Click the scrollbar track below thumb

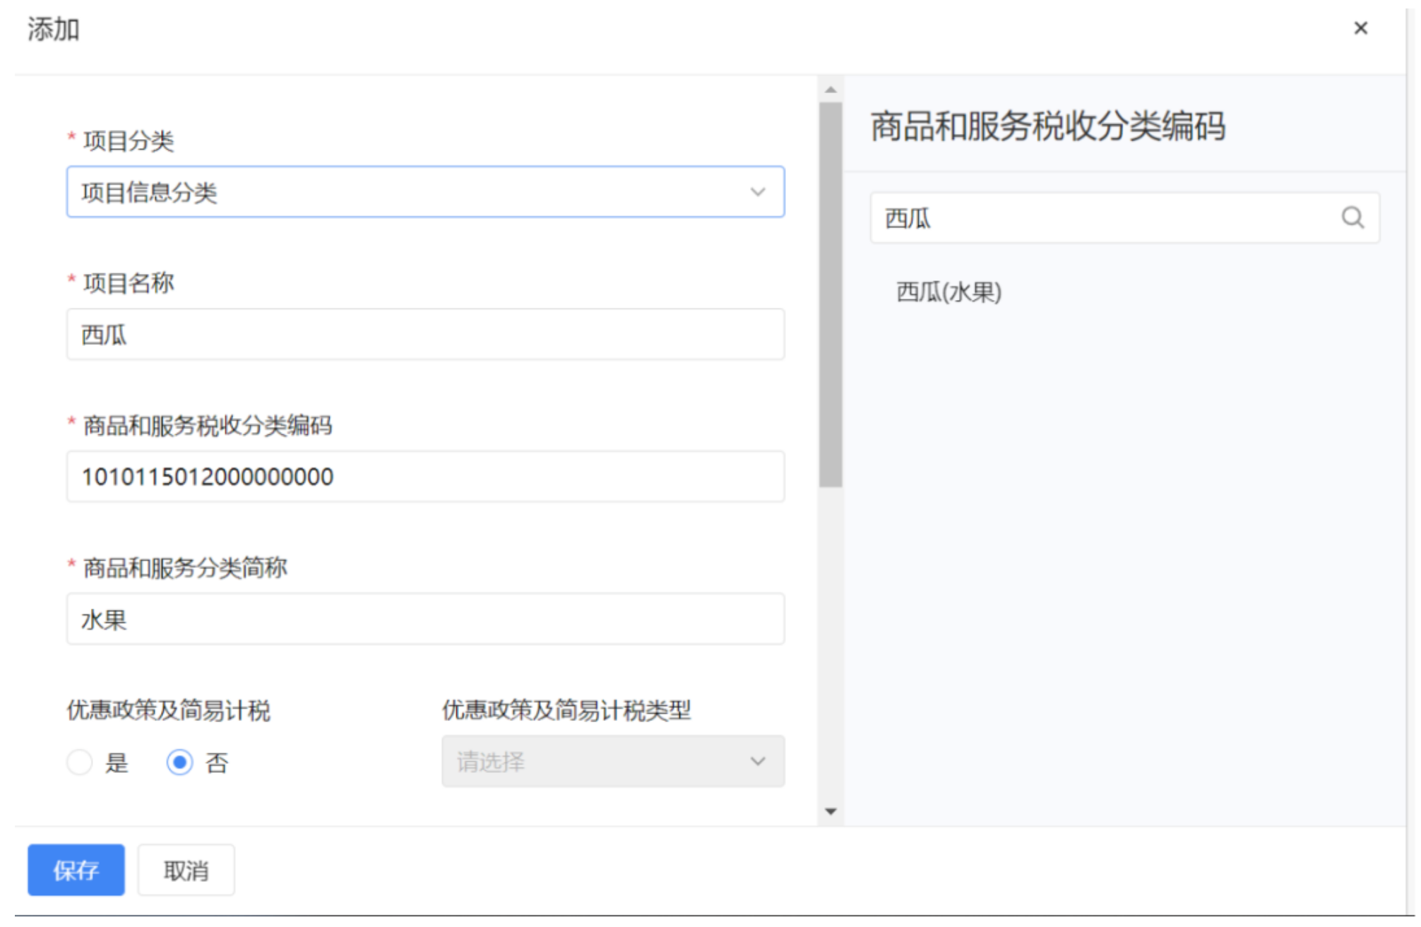coord(831,642)
